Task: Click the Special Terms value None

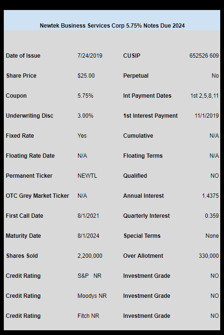Action: pyautogui.click(x=212, y=236)
